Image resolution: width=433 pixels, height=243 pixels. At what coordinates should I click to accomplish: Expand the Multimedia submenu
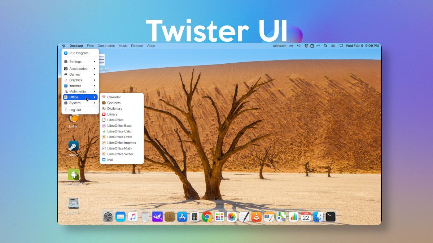(x=80, y=91)
